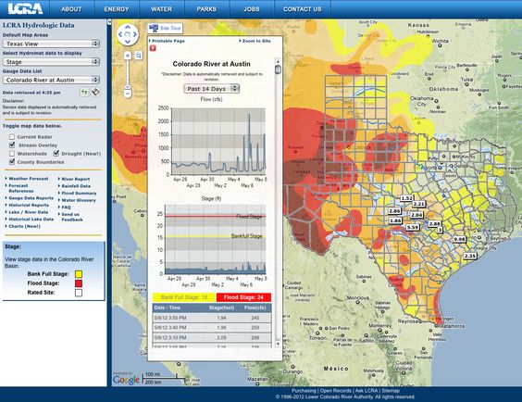The image size is (522, 402).
Task: Click the Site Tour monitor icon
Action: tap(154, 28)
